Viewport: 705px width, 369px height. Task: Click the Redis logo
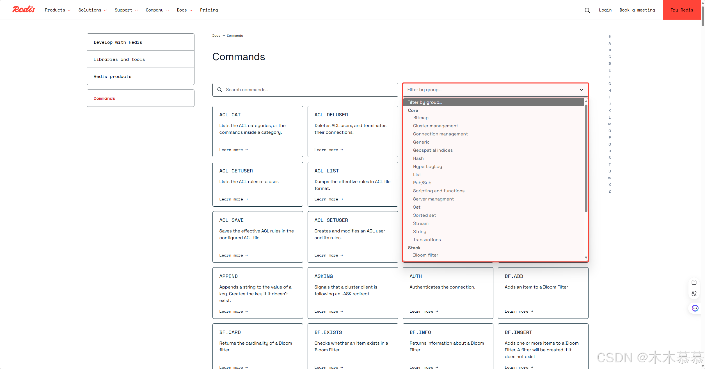pos(24,10)
